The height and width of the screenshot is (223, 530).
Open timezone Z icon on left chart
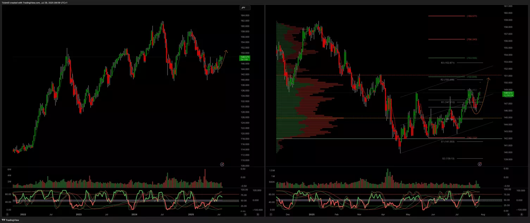[x=7, y=214]
